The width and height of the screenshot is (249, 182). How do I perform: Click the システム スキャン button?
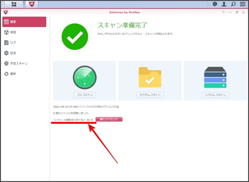pos(215,95)
